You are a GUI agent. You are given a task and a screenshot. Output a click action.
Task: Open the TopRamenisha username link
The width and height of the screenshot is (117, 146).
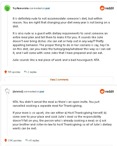click(x=20, y=8)
